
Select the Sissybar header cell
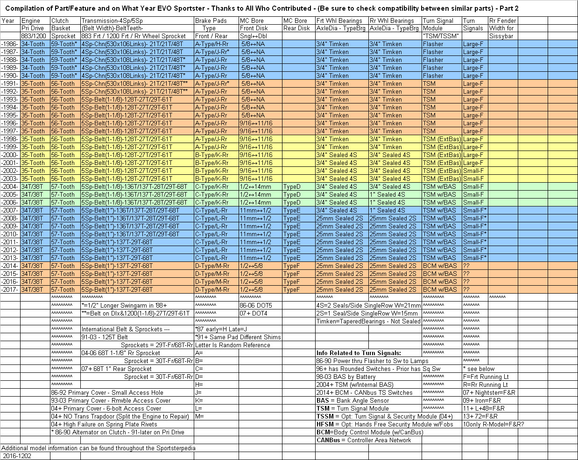coord(501,36)
